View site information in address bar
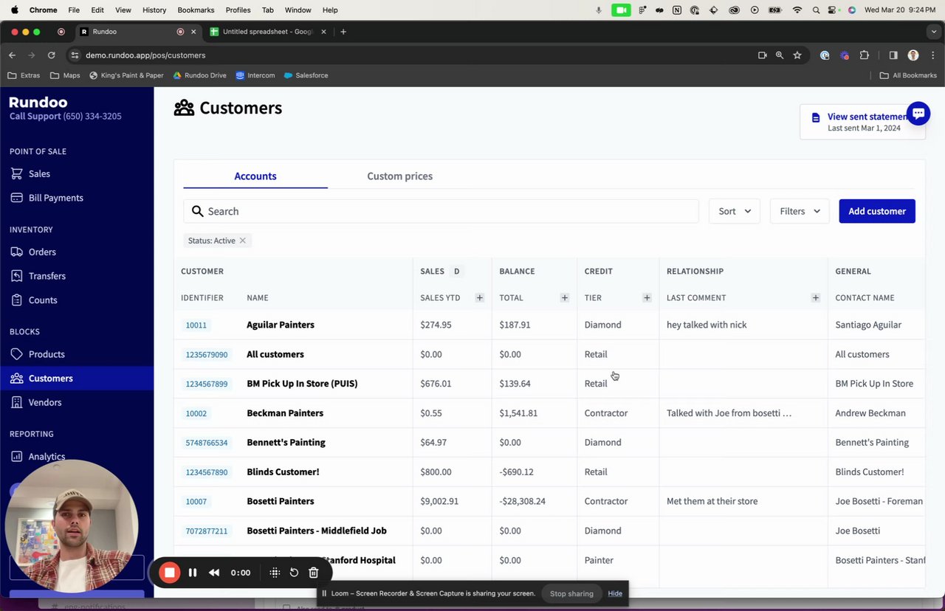This screenshot has width=945, height=611. tap(75, 55)
